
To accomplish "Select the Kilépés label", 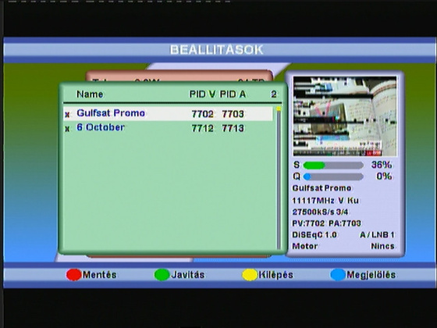I will click(x=275, y=275).
